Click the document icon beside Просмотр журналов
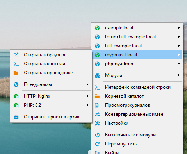 click(97, 105)
